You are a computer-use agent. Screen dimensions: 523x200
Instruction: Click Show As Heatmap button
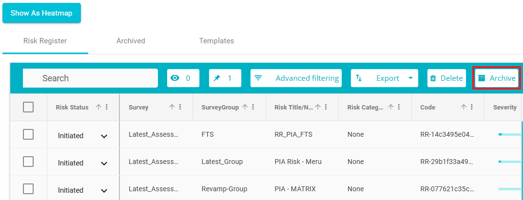(x=41, y=13)
